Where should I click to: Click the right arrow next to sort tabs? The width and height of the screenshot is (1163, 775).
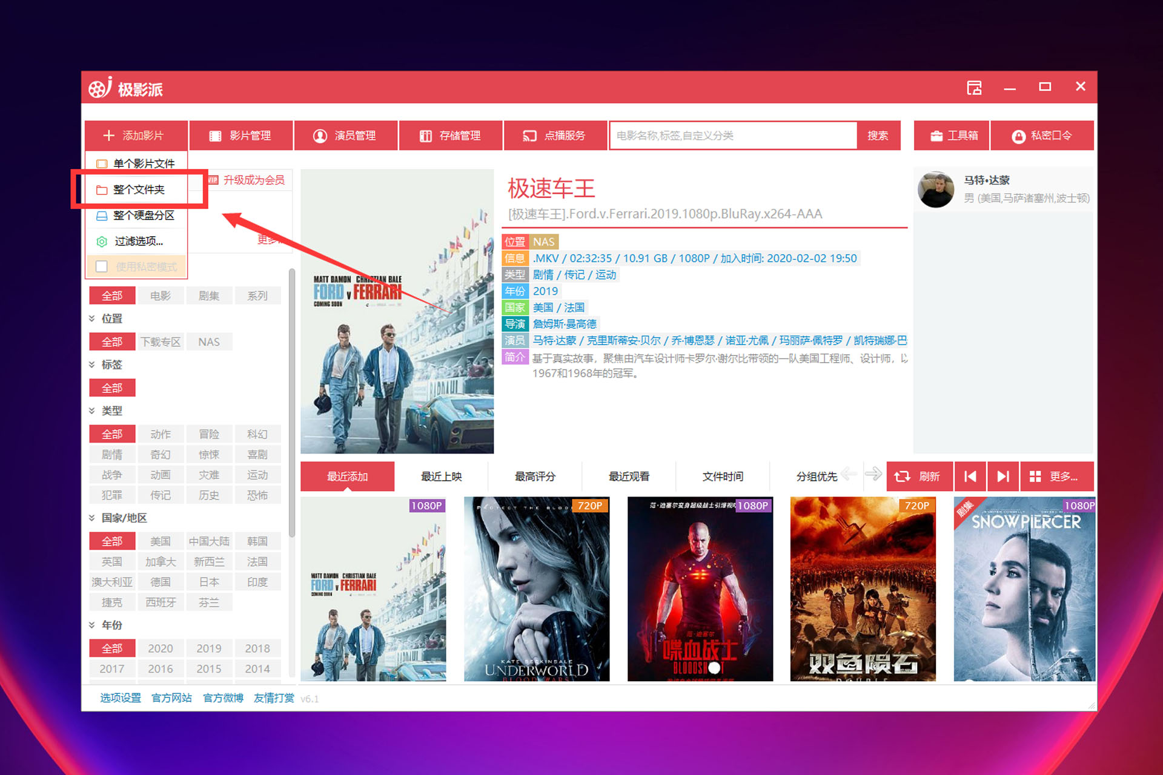click(x=873, y=473)
